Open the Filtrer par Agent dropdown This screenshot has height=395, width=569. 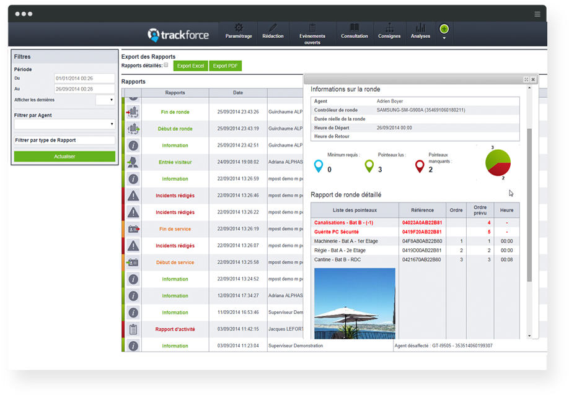click(x=64, y=124)
